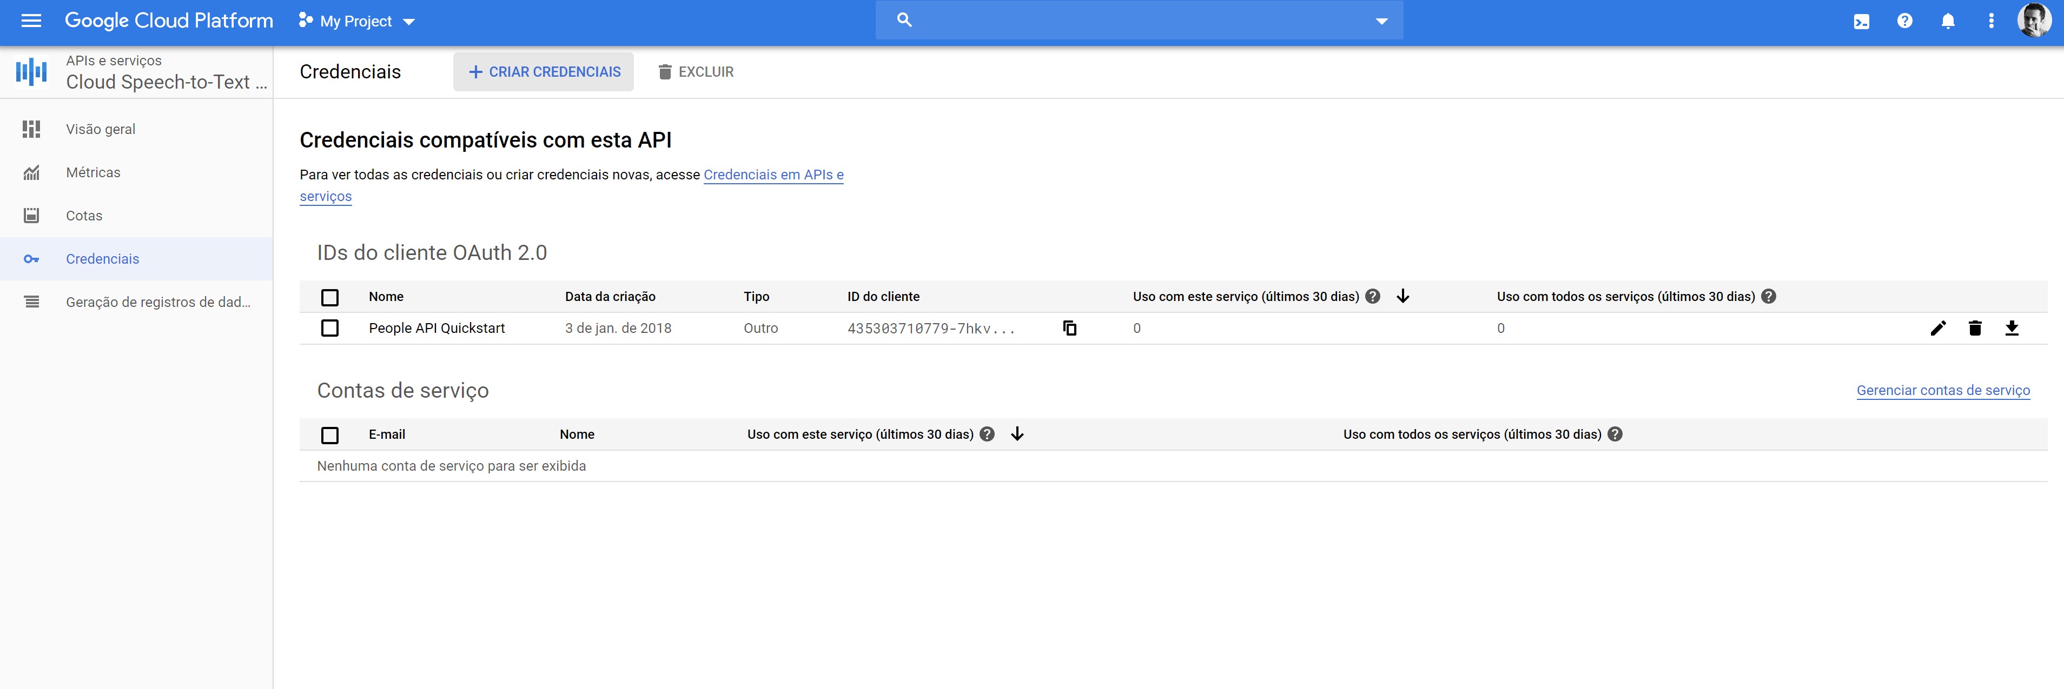Open the People API Quickstart credential
This screenshot has width=2064, height=689.
tap(436, 328)
